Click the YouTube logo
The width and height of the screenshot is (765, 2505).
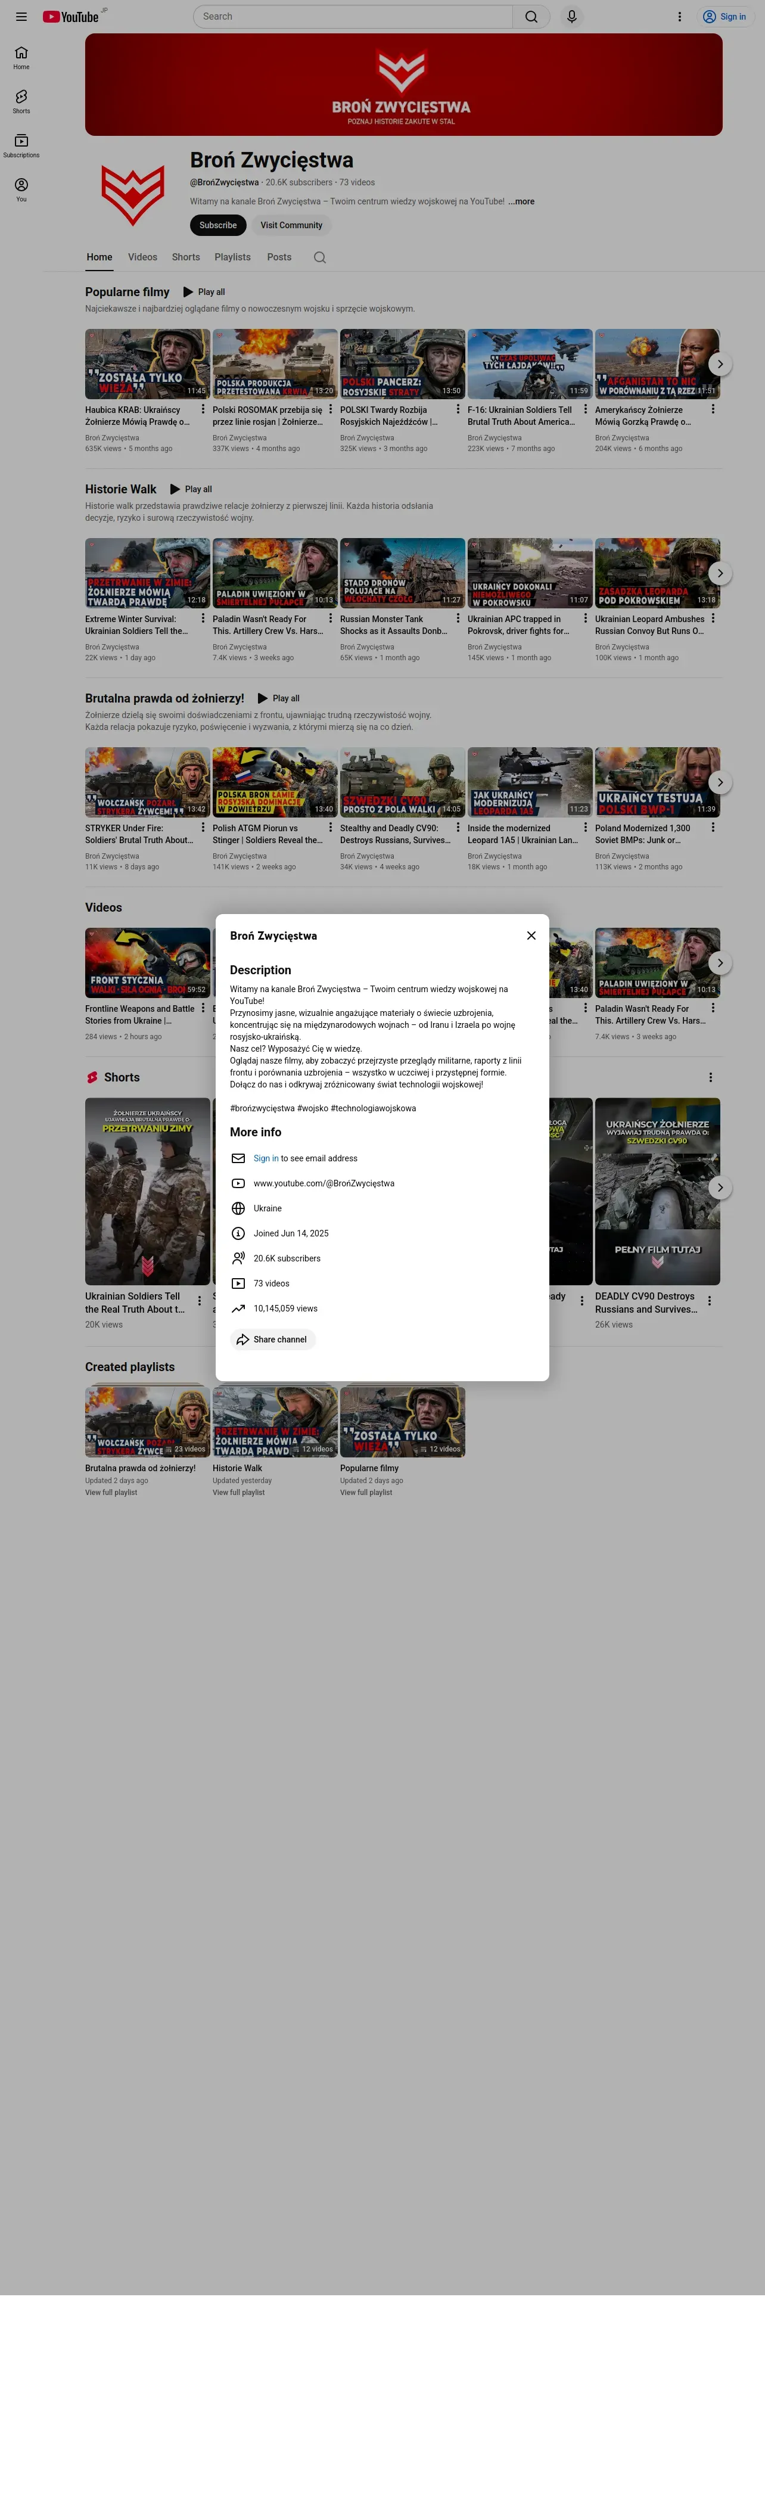point(71,17)
